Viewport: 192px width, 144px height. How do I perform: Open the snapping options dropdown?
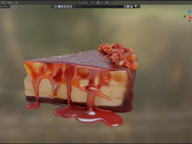(102, 2)
